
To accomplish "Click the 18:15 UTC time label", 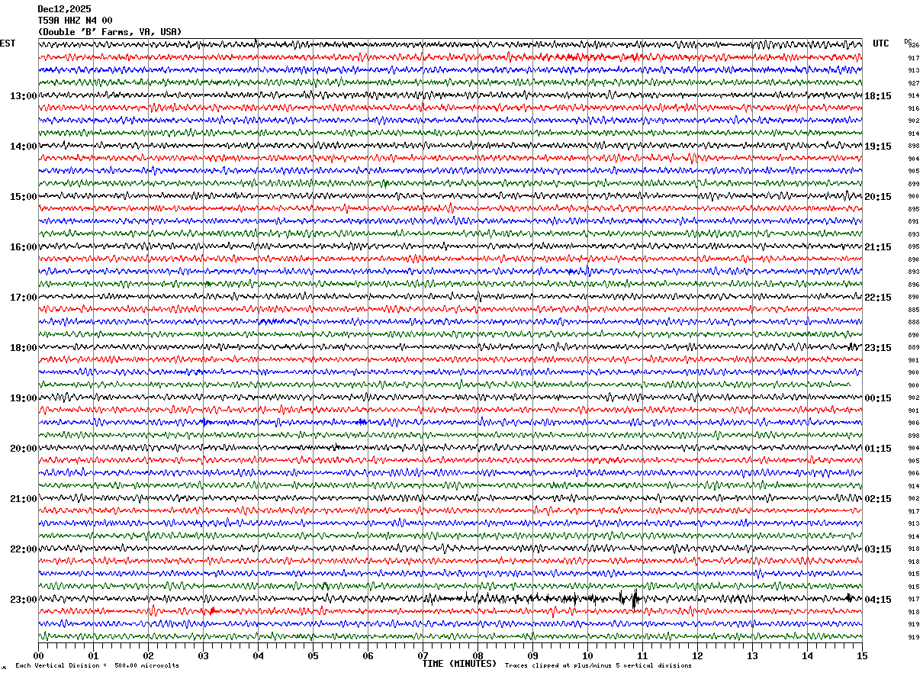I will coord(878,96).
